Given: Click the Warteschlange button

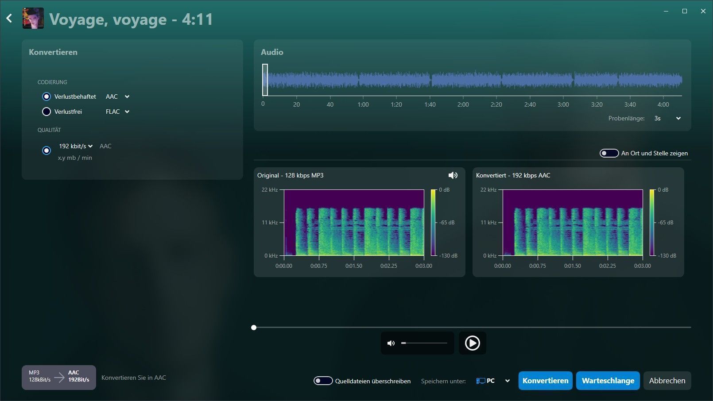Looking at the screenshot, I should click(608, 381).
